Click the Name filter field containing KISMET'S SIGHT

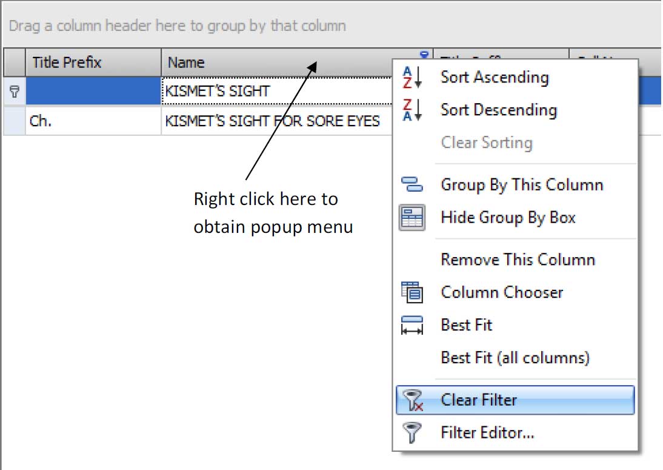tap(273, 92)
